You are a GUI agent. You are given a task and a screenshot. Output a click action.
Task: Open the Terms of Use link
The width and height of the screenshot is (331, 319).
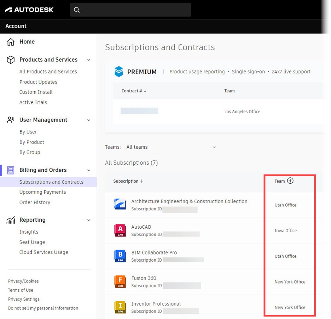[20, 290]
